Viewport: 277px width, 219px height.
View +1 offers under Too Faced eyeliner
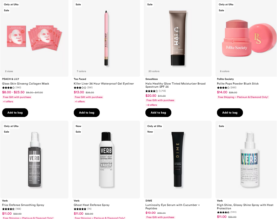pos(80,102)
